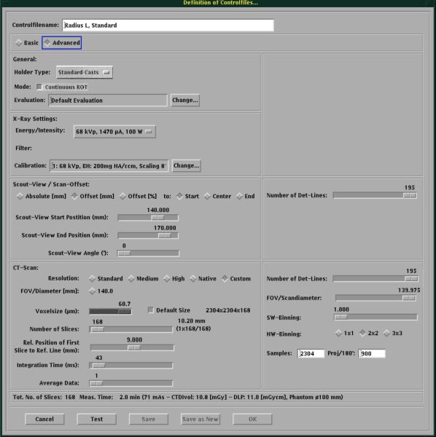Click the FOV/Scandiameter slider
Image resolution: width=436 pixels, height=437 pixels.
tap(375, 298)
